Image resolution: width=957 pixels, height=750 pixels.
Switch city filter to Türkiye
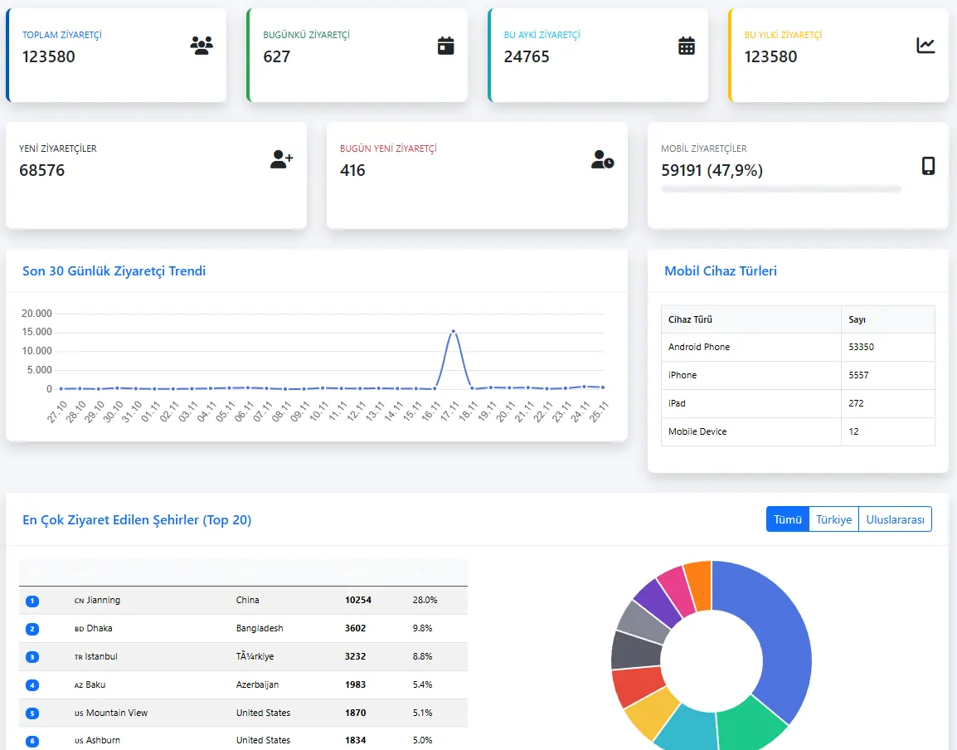tap(833, 519)
